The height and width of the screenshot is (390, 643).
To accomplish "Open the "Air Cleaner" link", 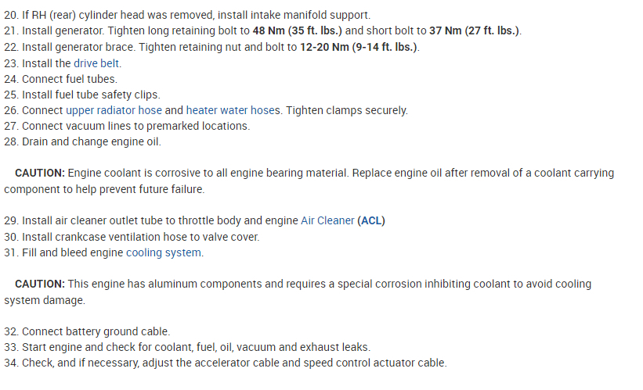I will [327, 220].
